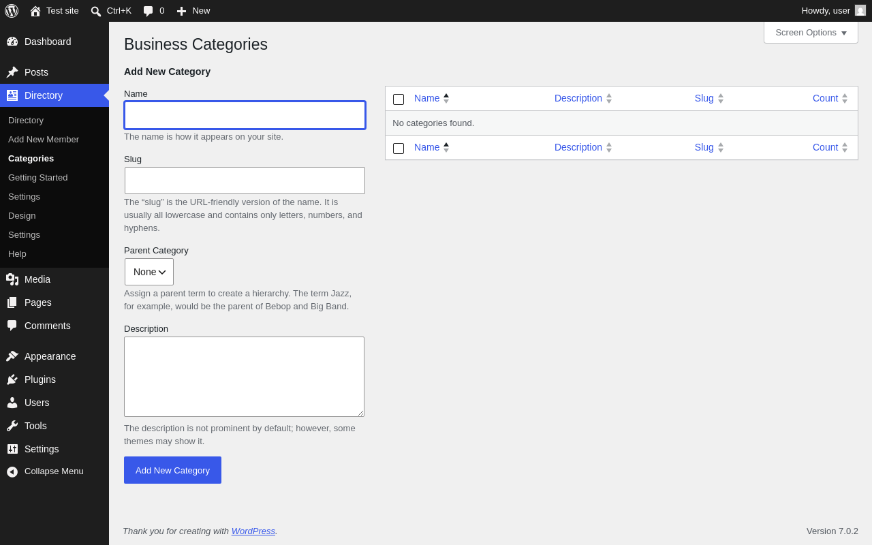Go to Getting Started submenu item

coord(38,178)
